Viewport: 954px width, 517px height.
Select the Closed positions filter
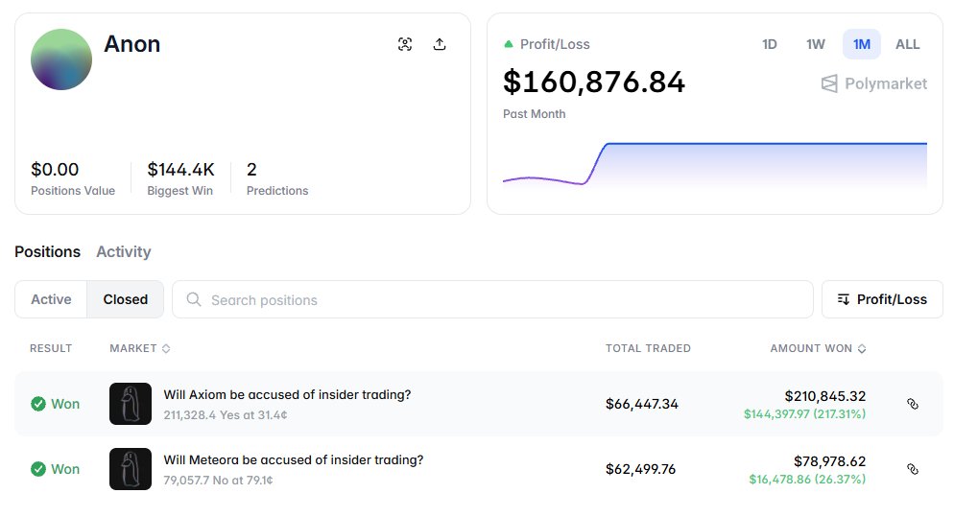pos(126,299)
